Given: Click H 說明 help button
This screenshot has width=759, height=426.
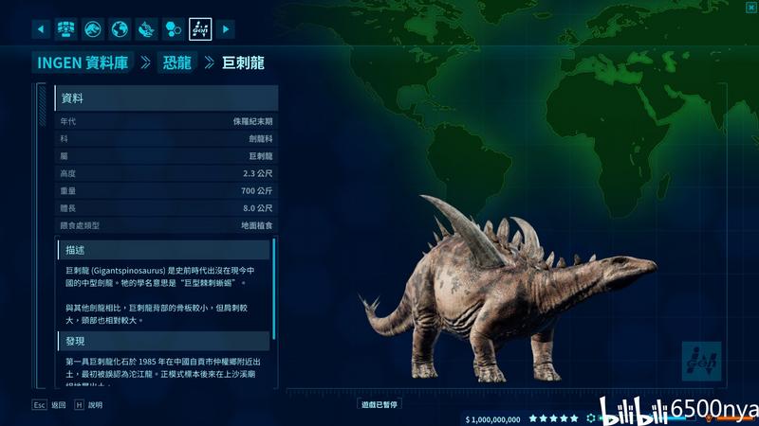Looking at the screenshot, I should (88, 405).
